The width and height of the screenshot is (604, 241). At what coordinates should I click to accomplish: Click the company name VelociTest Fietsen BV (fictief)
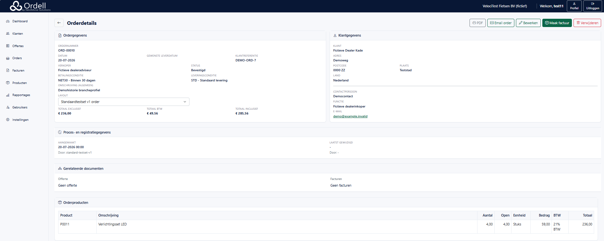point(505,6)
